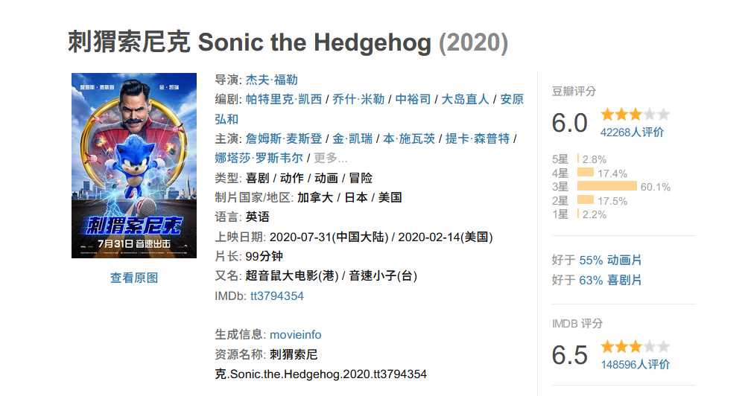Open writer 大岛直人 link
Screen dimensions: 748x396
point(465,99)
